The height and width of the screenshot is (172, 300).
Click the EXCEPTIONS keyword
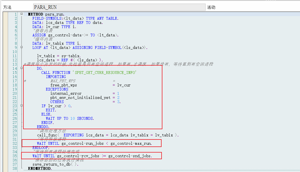[57, 89]
